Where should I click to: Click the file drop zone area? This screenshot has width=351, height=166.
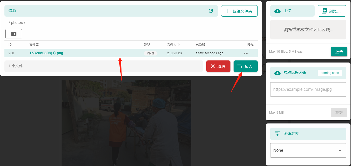coord(308,30)
